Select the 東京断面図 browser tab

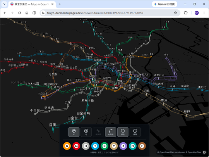[x=32, y=4]
